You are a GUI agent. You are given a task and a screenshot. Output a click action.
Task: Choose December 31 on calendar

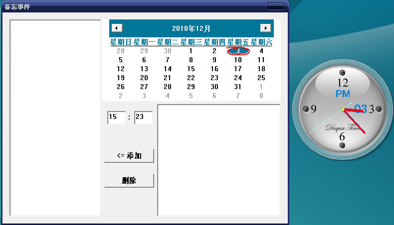tap(238, 87)
